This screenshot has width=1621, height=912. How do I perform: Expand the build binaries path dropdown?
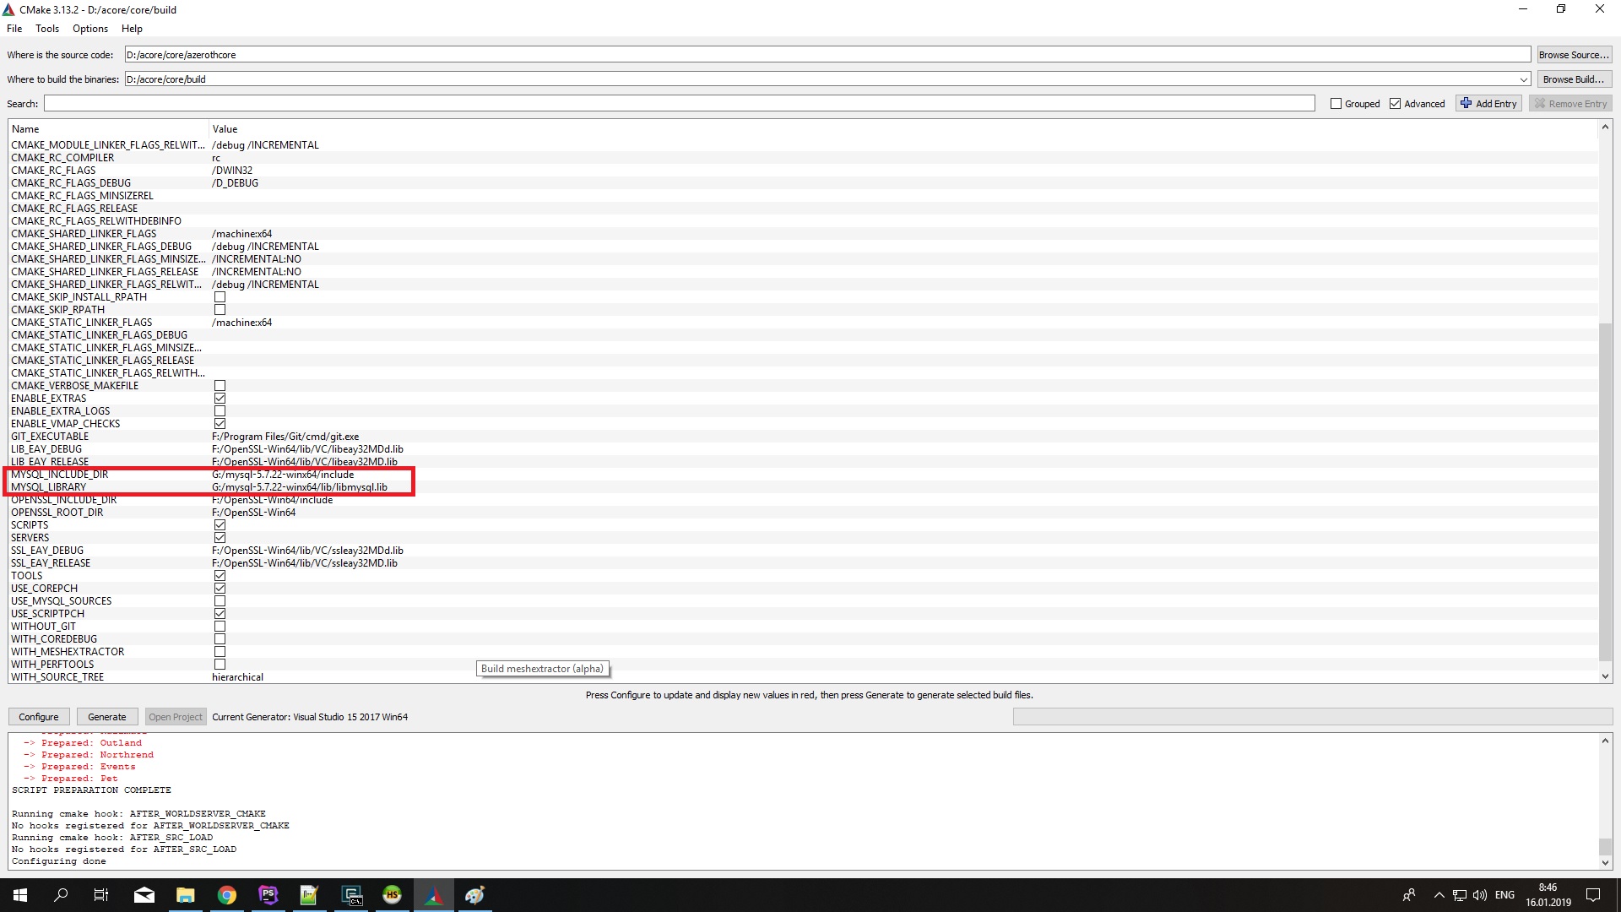pyautogui.click(x=1523, y=79)
